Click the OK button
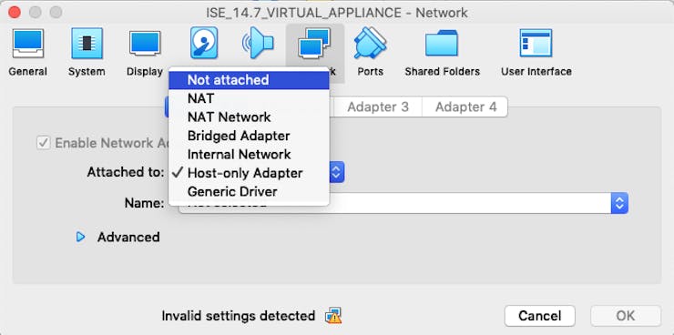Viewport: 674px width, 335px height. (626, 316)
